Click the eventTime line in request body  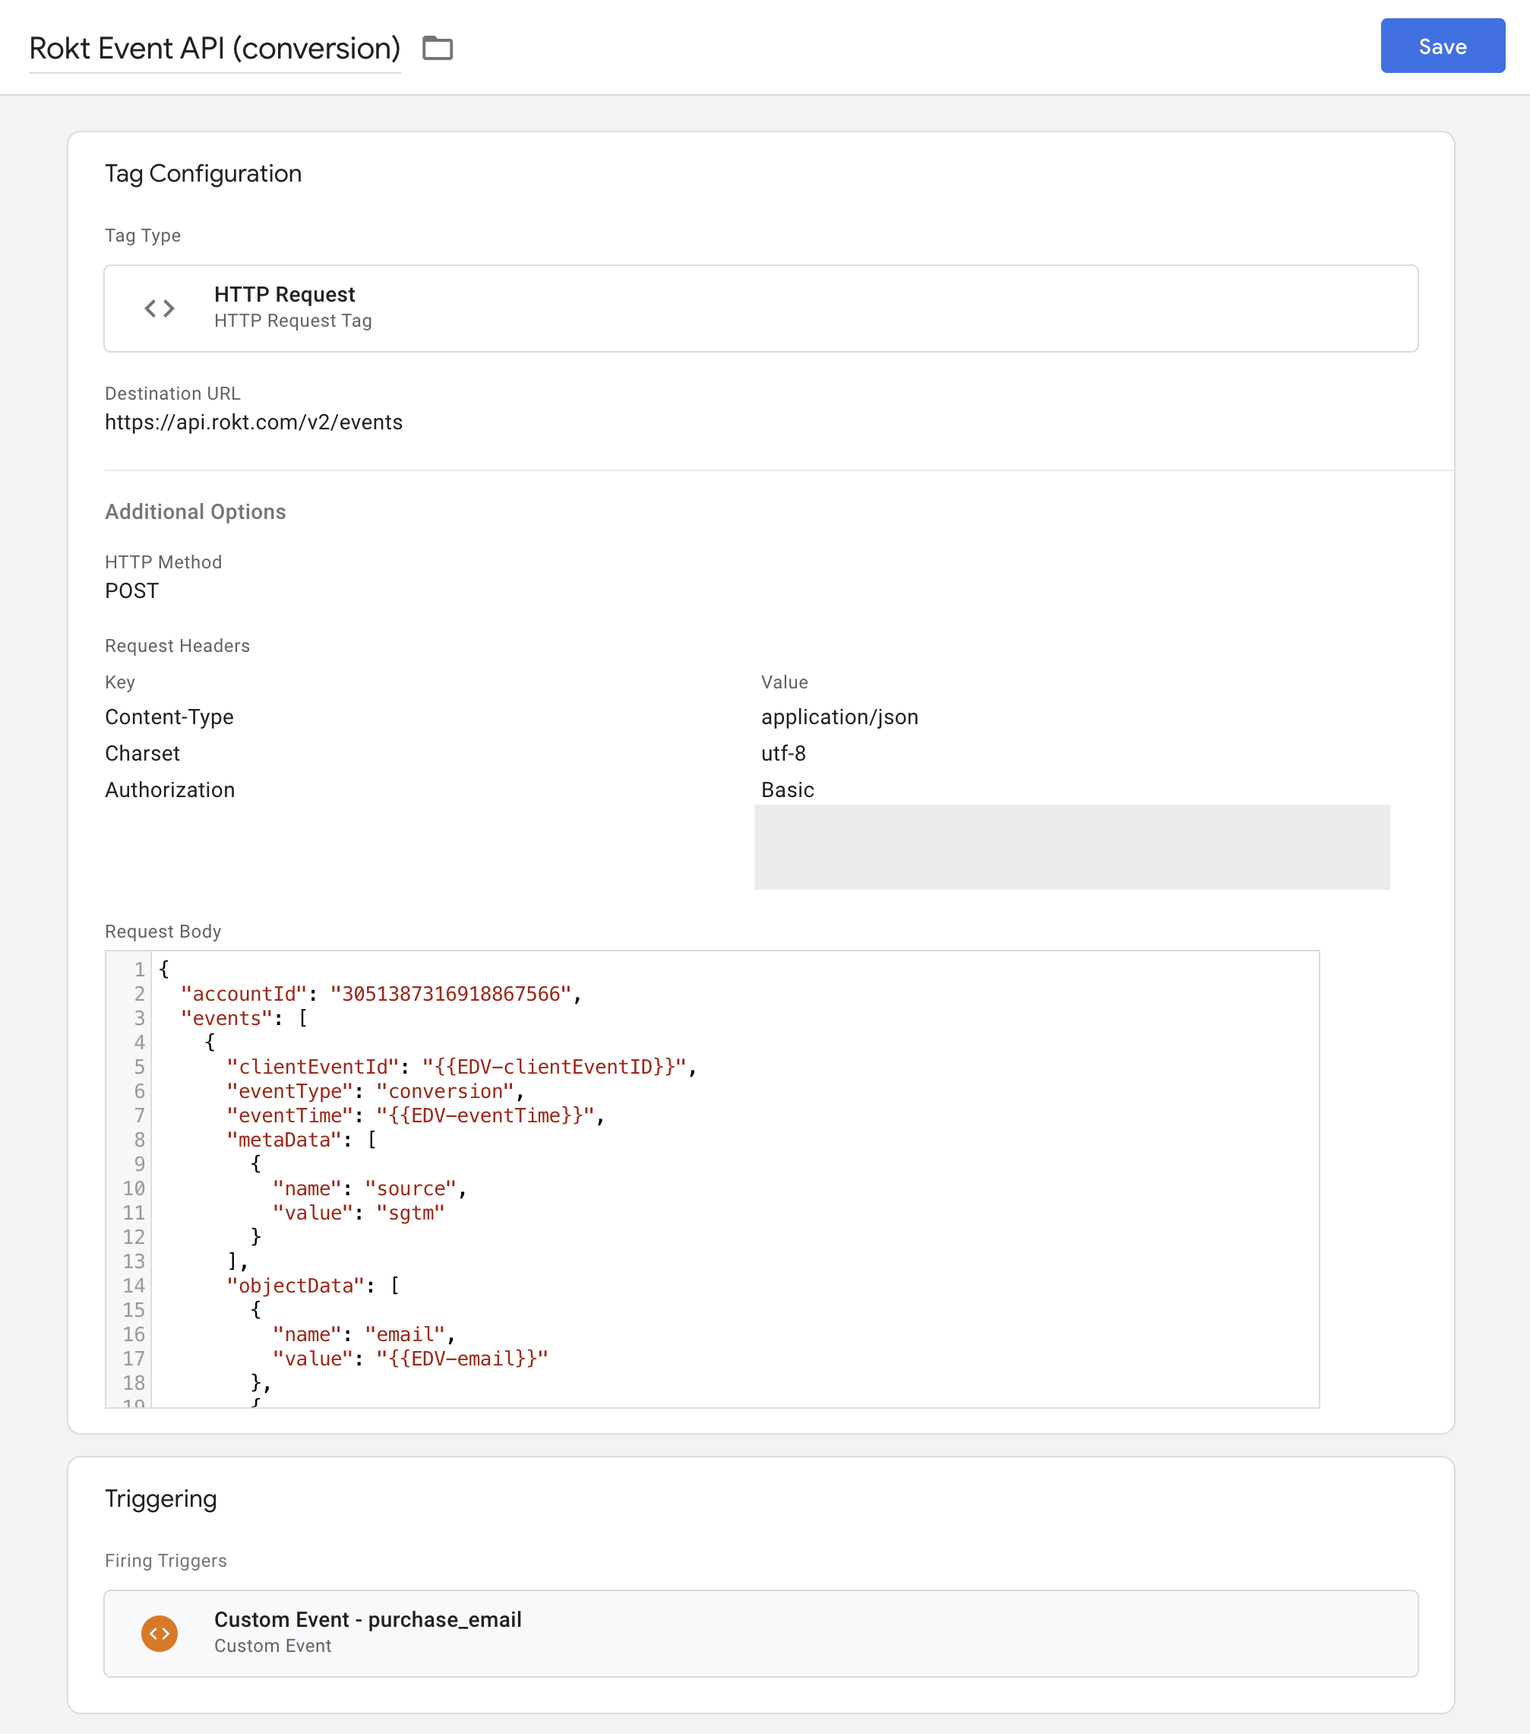(x=416, y=1115)
